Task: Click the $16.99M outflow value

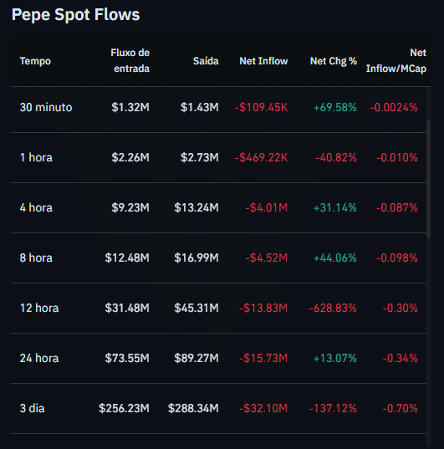Action: [x=196, y=258]
